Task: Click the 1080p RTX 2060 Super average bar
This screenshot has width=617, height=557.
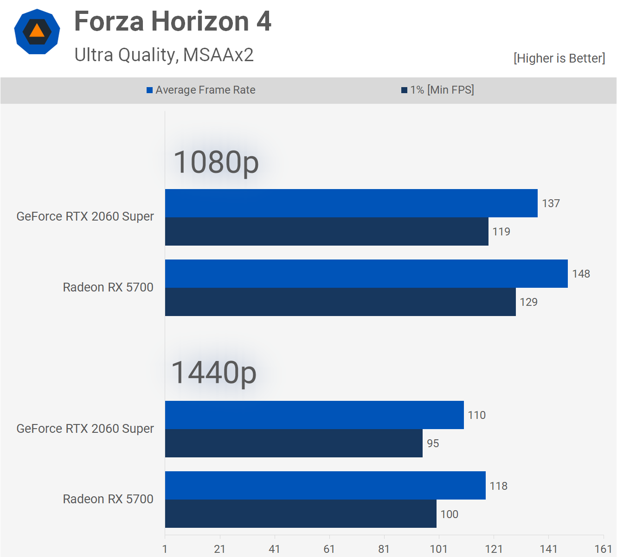Action: click(x=351, y=203)
